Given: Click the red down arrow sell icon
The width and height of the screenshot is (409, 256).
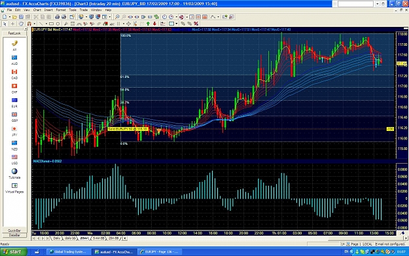Looking at the screenshot, I should pos(154,24).
